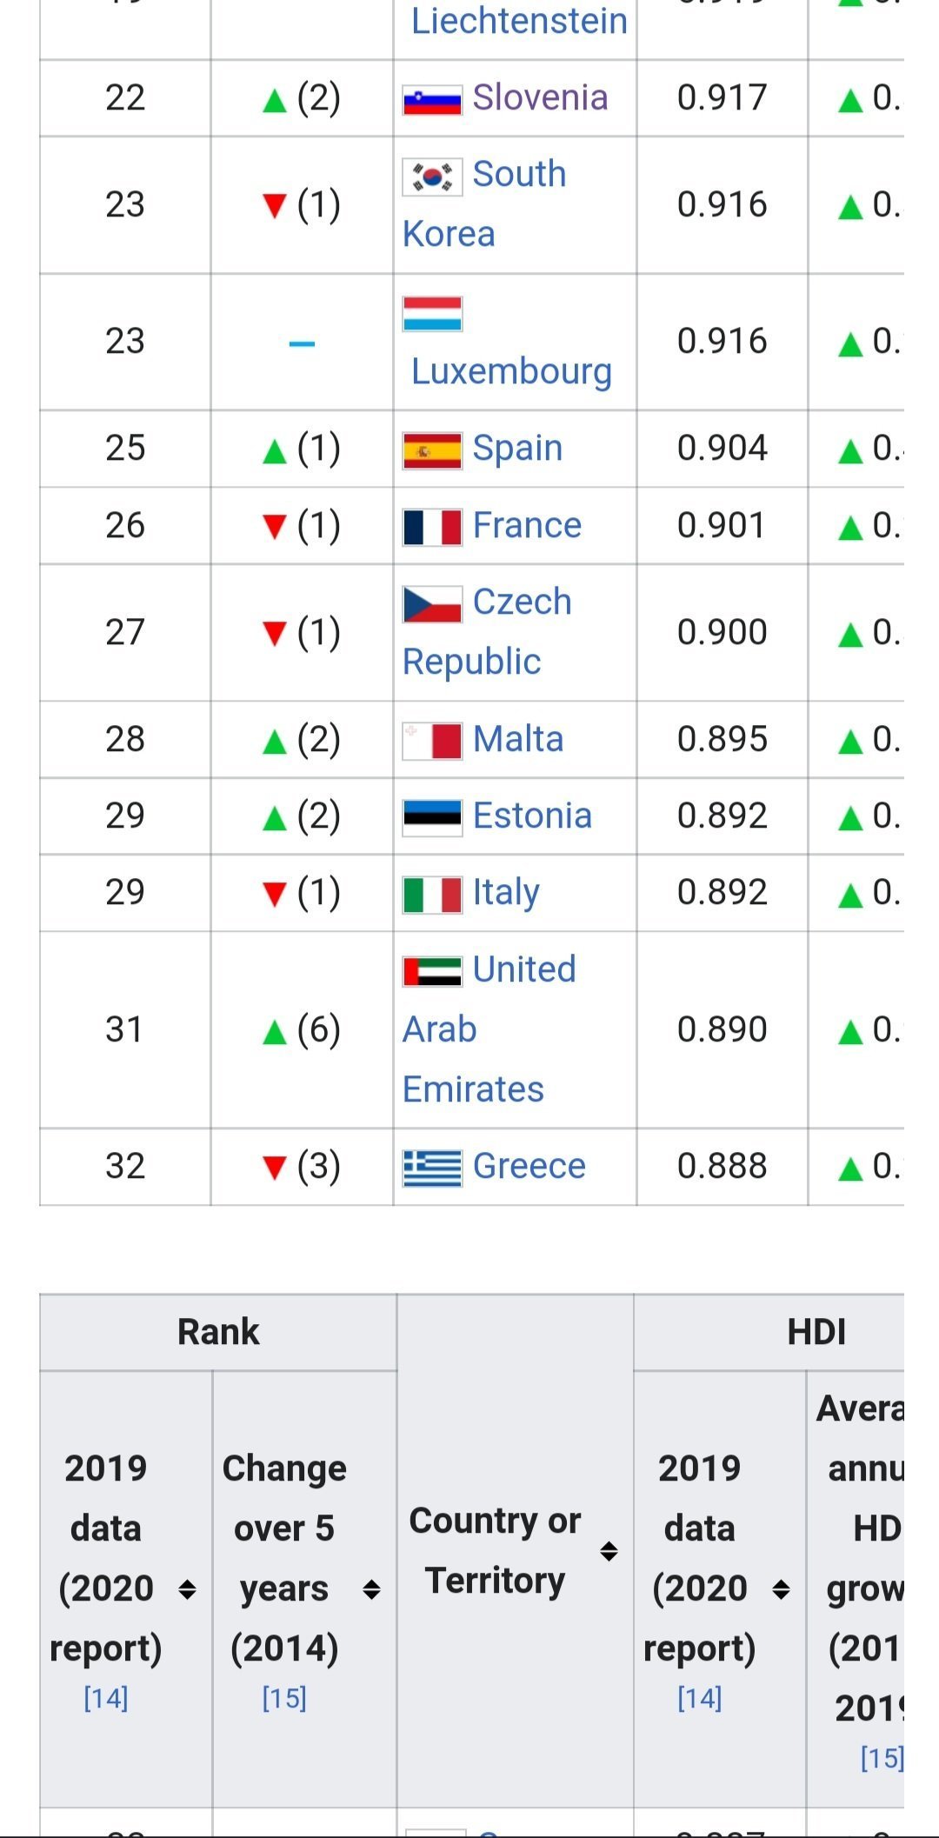Click the South Korea flag icon

(x=432, y=176)
